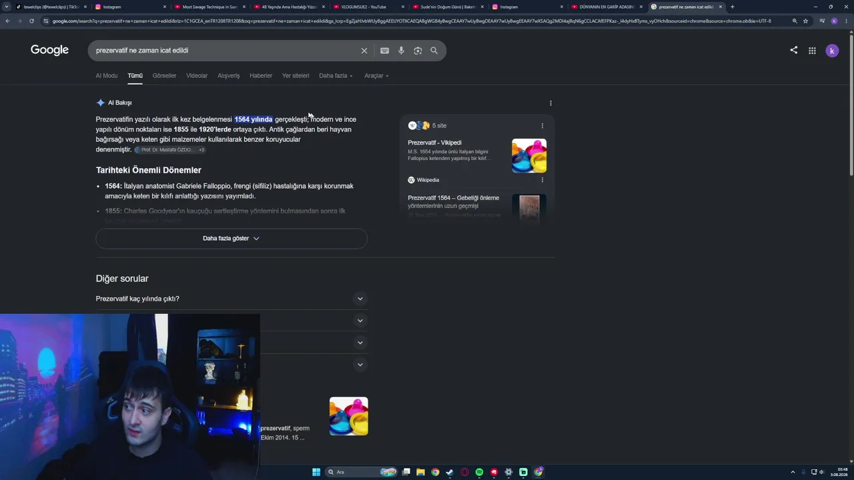Open the Chrome three-dot menu
The height and width of the screenshot is (480, 854).
pyautogui.click(x=846, y=21)
